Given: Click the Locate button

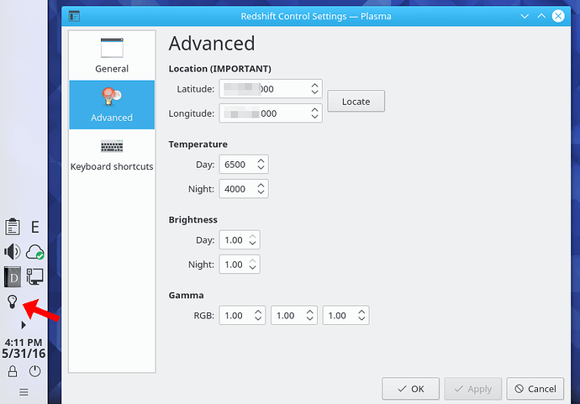Looking at the screenshot, I should click(x=356, y=101).
